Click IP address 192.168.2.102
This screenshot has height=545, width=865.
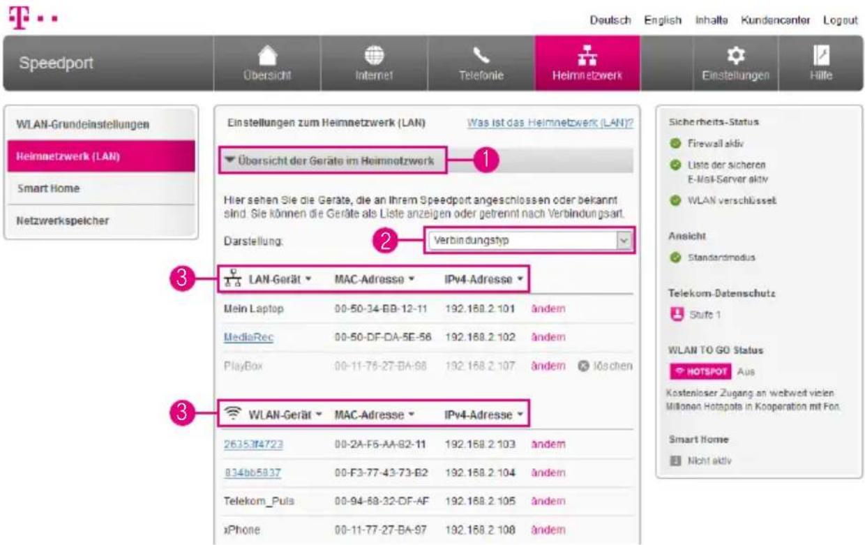(481, 337)
